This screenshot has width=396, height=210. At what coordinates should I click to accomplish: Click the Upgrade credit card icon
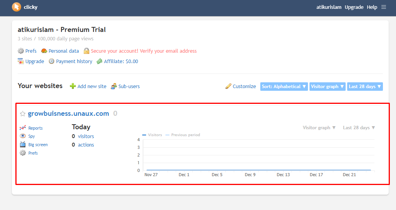tap(21, 61)
